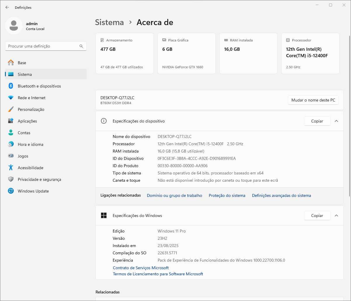Open the Aplicações settings category
Image resolution: width=351 pixels, height=301 pixels.
coord(46,121)
